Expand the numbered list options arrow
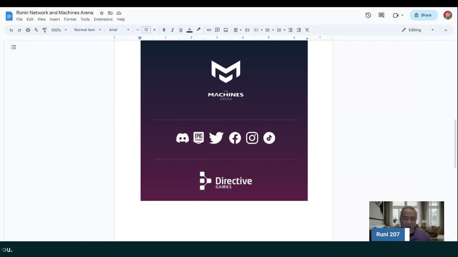Image resolution: width=458 pixels, height=257 pixels. coord(284,30)
